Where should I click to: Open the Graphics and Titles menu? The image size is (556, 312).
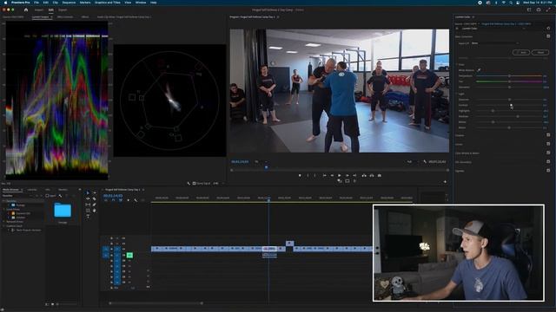108,3
